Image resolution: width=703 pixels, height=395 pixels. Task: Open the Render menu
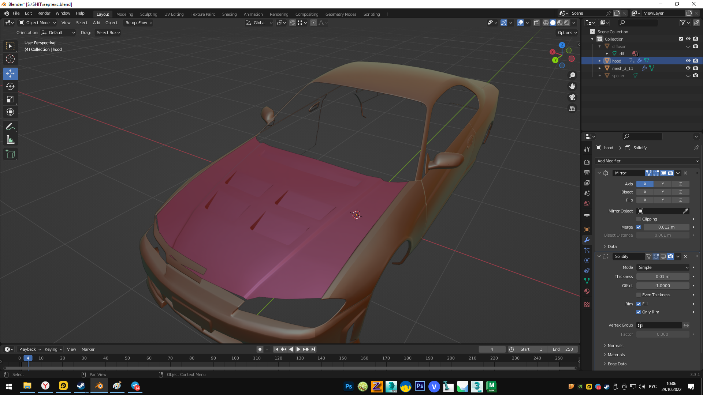[44, 13]
